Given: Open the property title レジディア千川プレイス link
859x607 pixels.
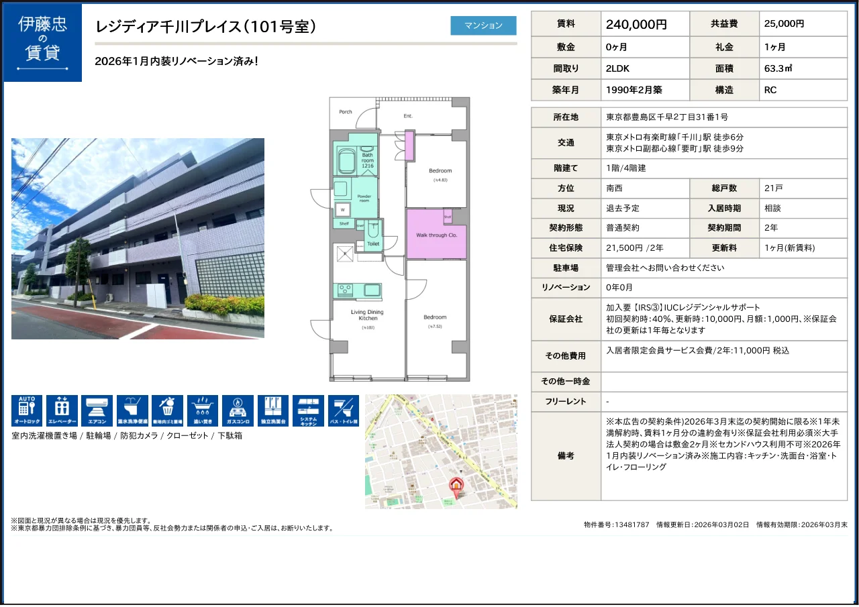Looking at the screenshot, I should click(x=206, y=27).
